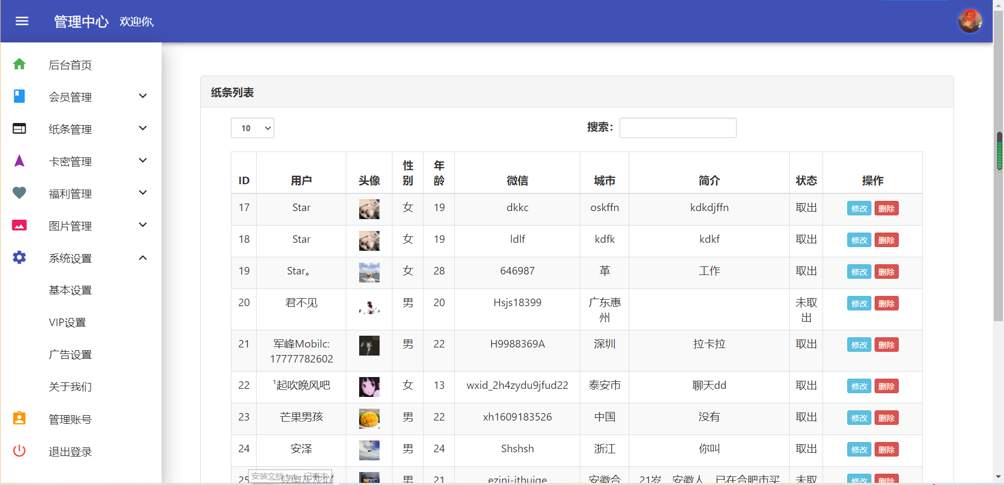The height and width of the screenshot is (485, 1004).
Task: Click the blue 会员管理 book icon
Action: (19, 97)
